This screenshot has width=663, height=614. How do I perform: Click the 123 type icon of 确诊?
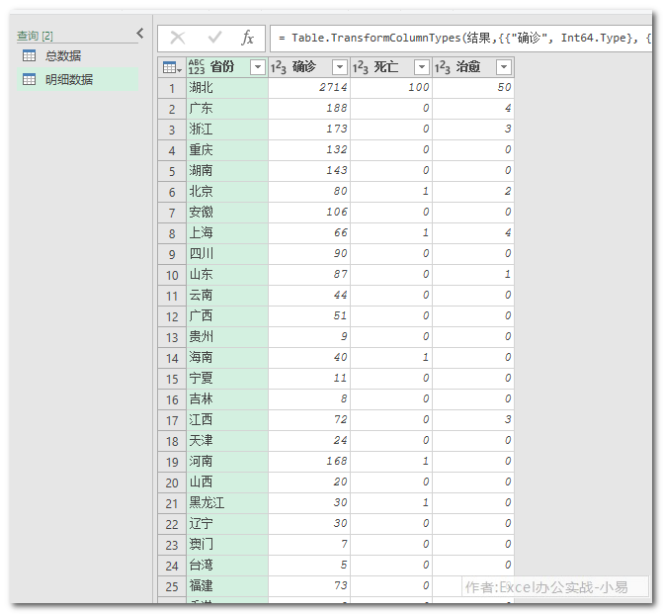(x=279, y=67)
